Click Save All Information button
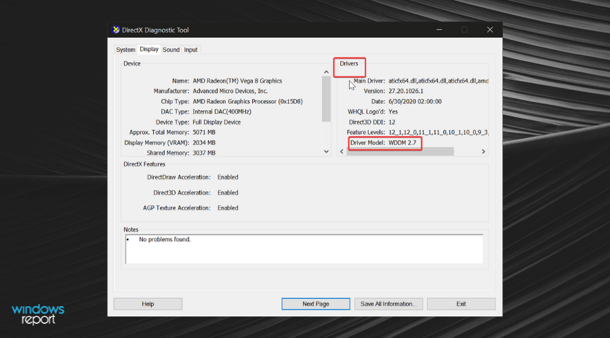 [x=388, y=304]
